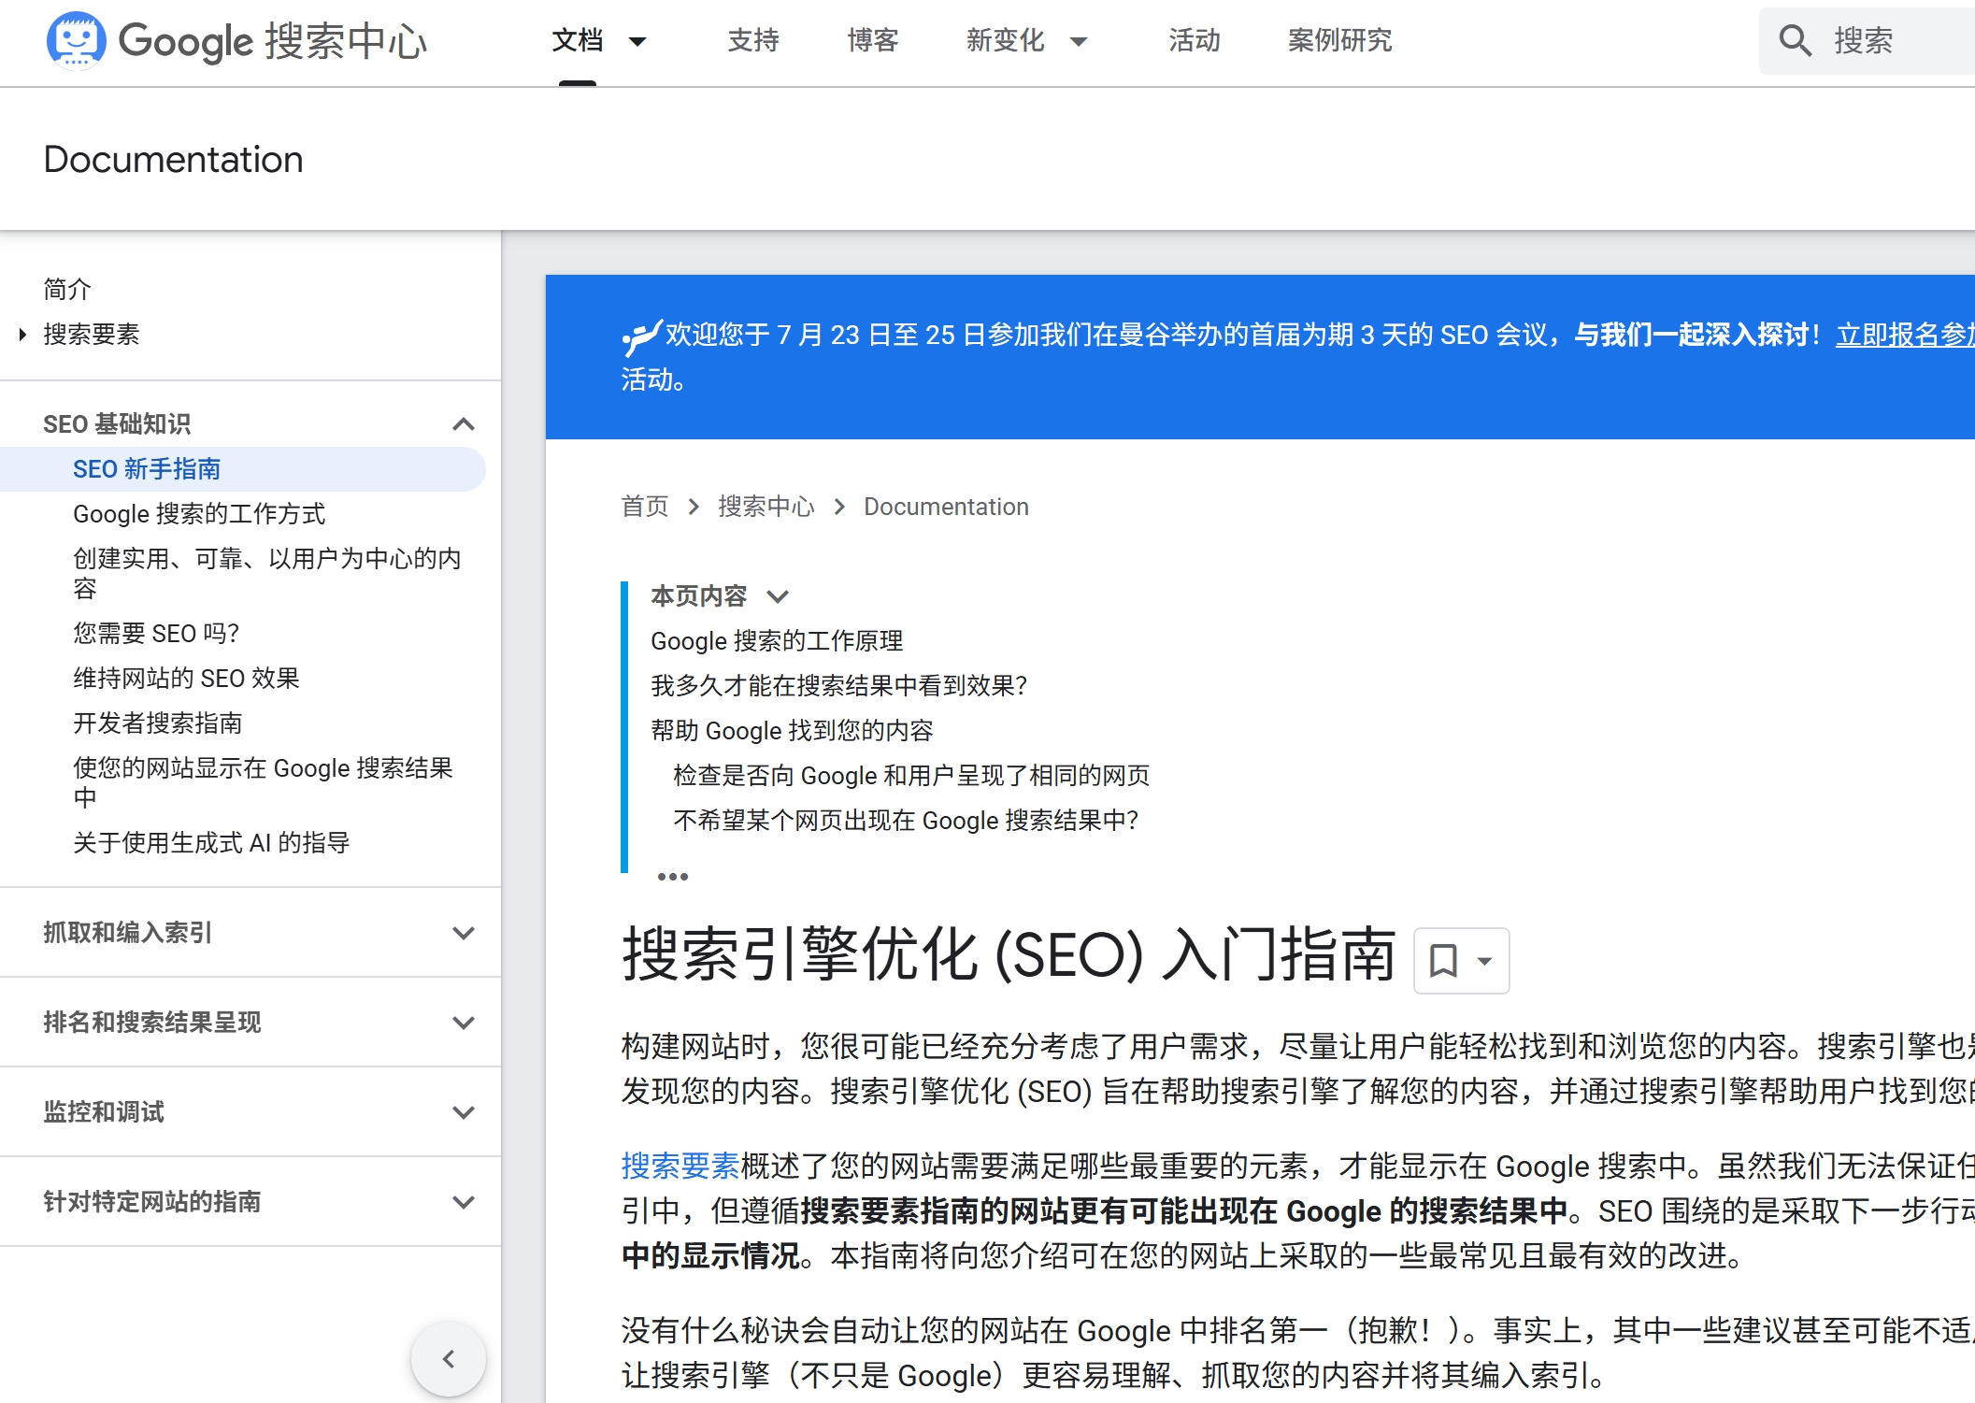Click the Documentation page heading
The height and width of the screenshot is (1403, 1975).
pyautogui.click(x=173, y=159)
